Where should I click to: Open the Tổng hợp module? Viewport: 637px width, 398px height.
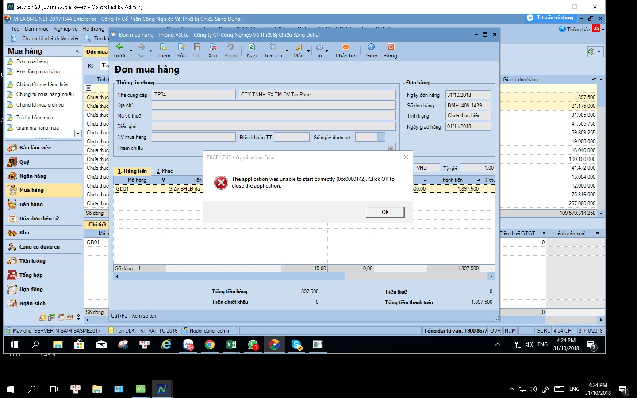point(43,275)
